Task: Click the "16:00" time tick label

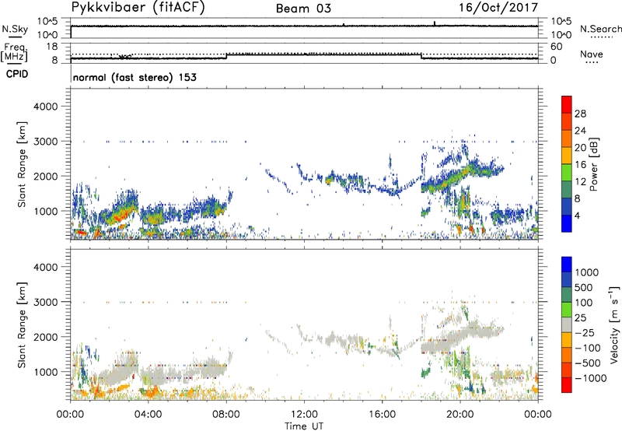Action: click(x=382, y=415)
